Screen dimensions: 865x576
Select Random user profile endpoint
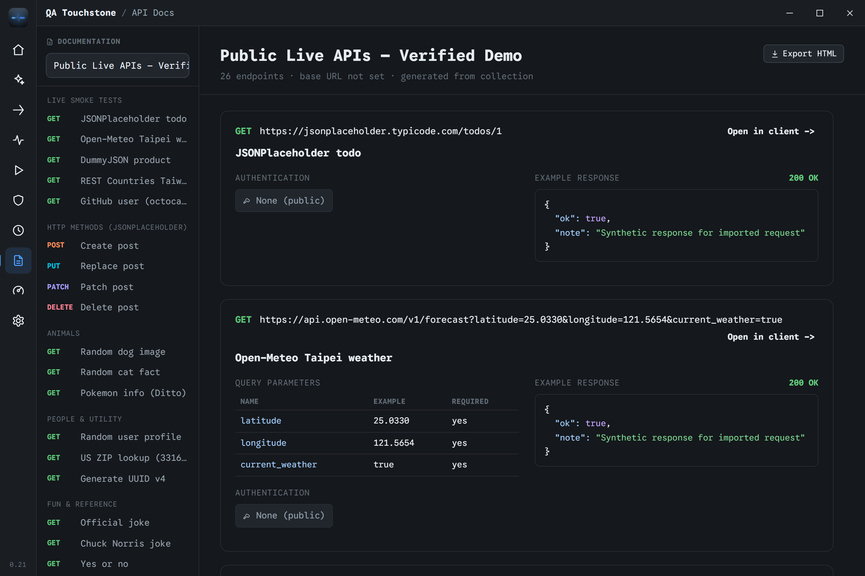[117, 437]
